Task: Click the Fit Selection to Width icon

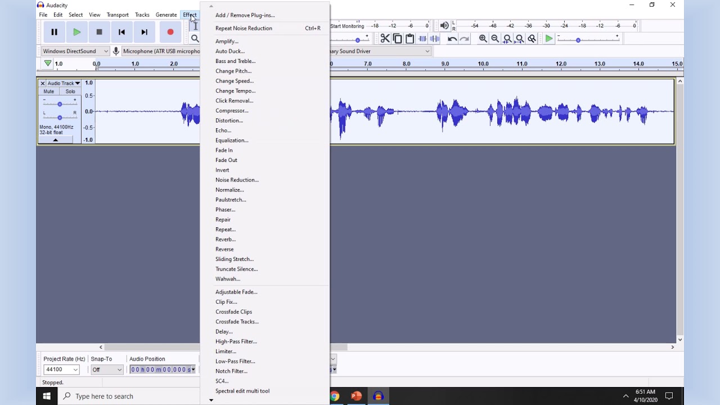Action: pyautogui.click(x=507, y=39)
